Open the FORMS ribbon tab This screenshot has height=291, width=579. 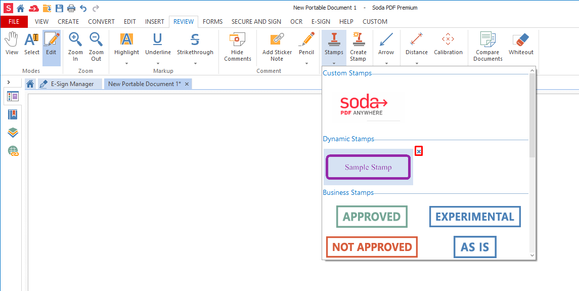[213, 21]
